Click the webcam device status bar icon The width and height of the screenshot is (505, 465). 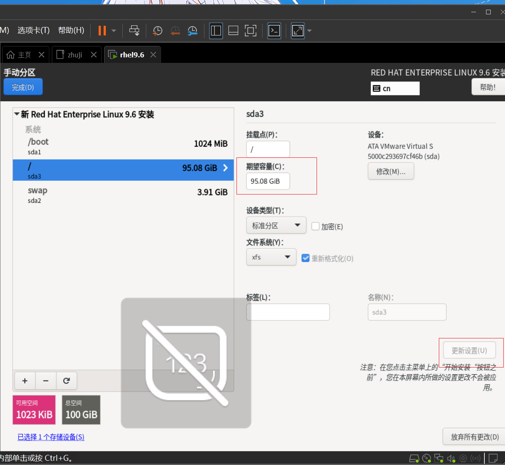click(463, 458)
